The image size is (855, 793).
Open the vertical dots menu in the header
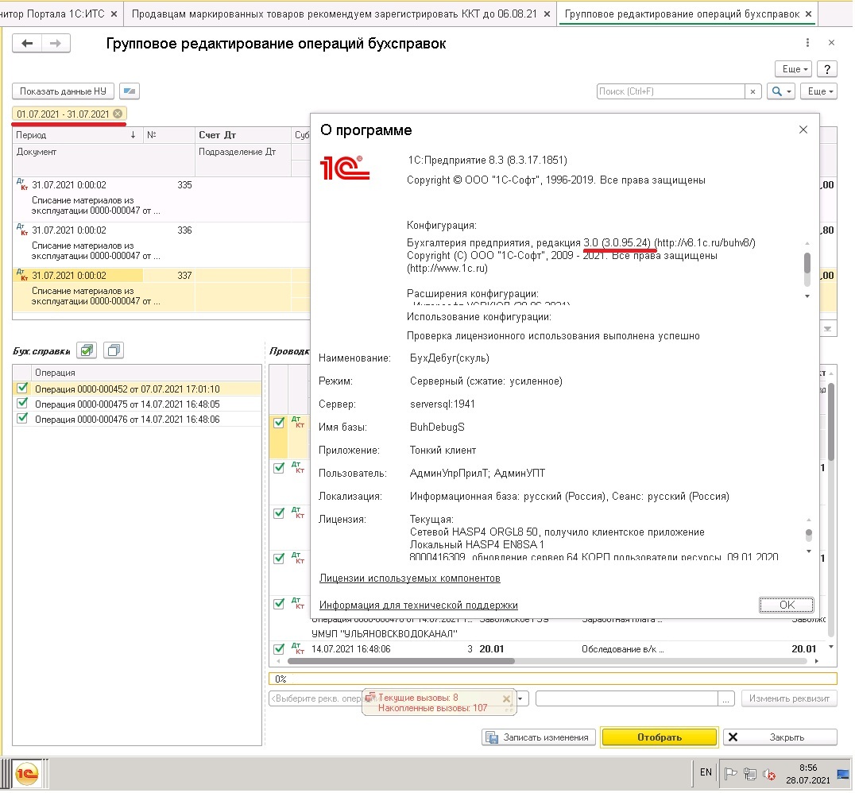pyautogui.click(x=807, y=43)
